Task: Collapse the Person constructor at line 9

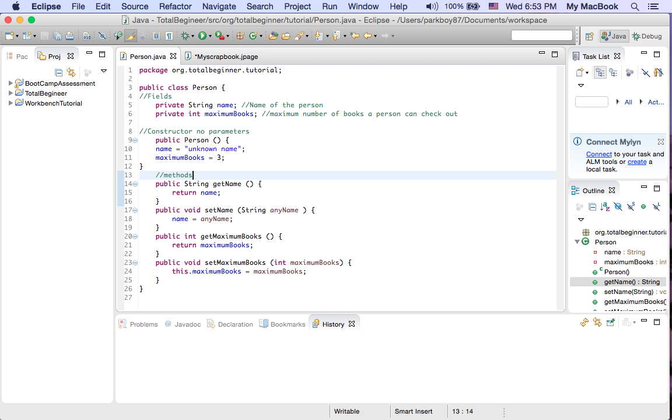Action: click(135, 140)
